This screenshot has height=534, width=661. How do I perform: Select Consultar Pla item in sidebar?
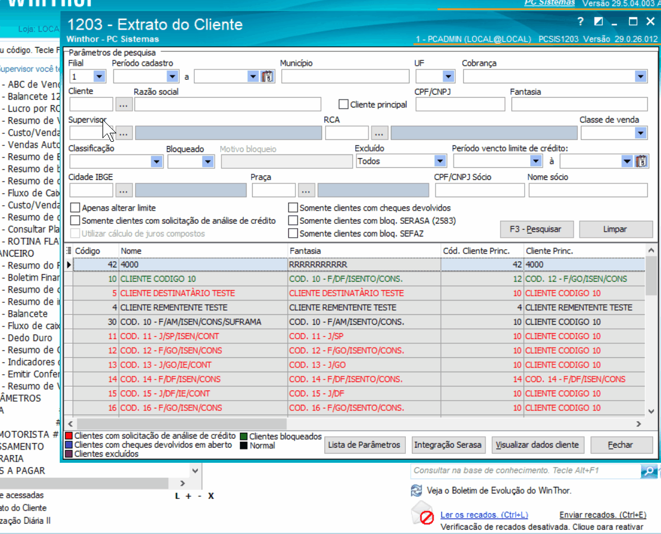[x=31, y=229]
